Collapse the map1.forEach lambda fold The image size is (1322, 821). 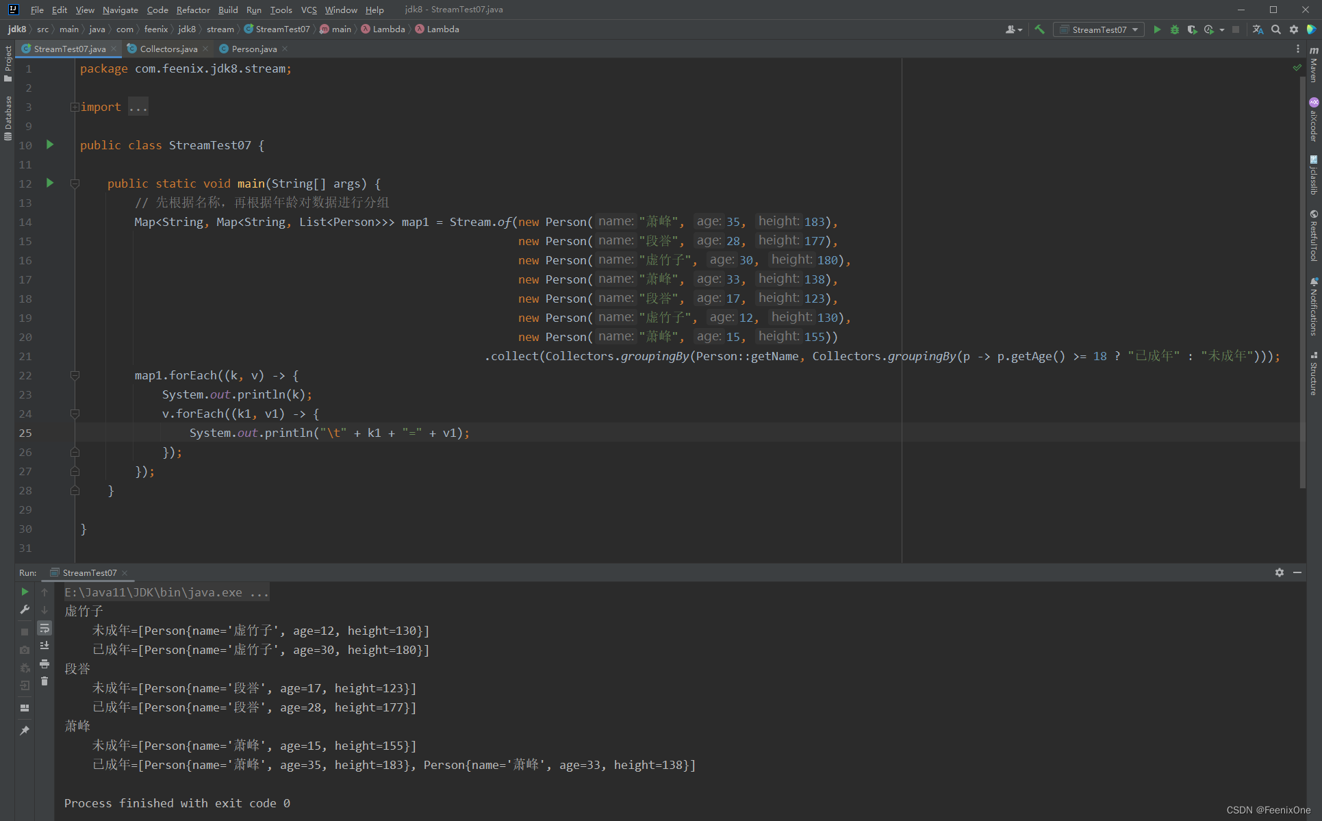coord(75,375)
